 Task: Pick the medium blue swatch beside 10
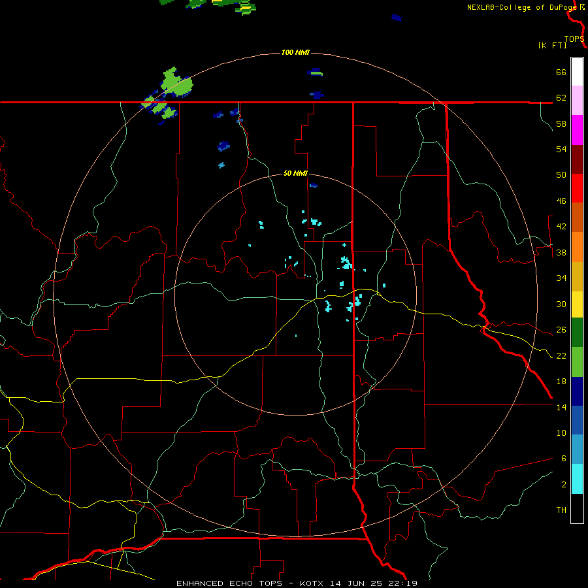tap(577, 420)
